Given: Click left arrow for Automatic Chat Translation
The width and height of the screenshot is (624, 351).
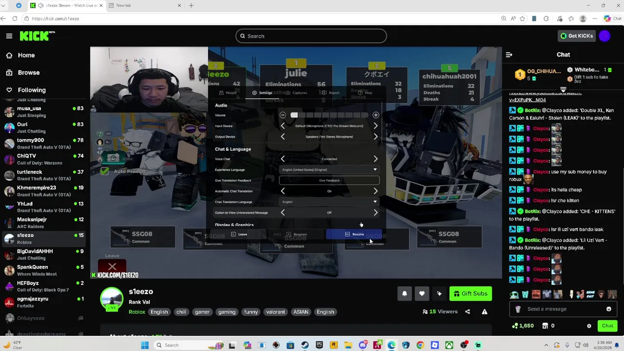Looking at the screenshot, I should coord(283,191).
